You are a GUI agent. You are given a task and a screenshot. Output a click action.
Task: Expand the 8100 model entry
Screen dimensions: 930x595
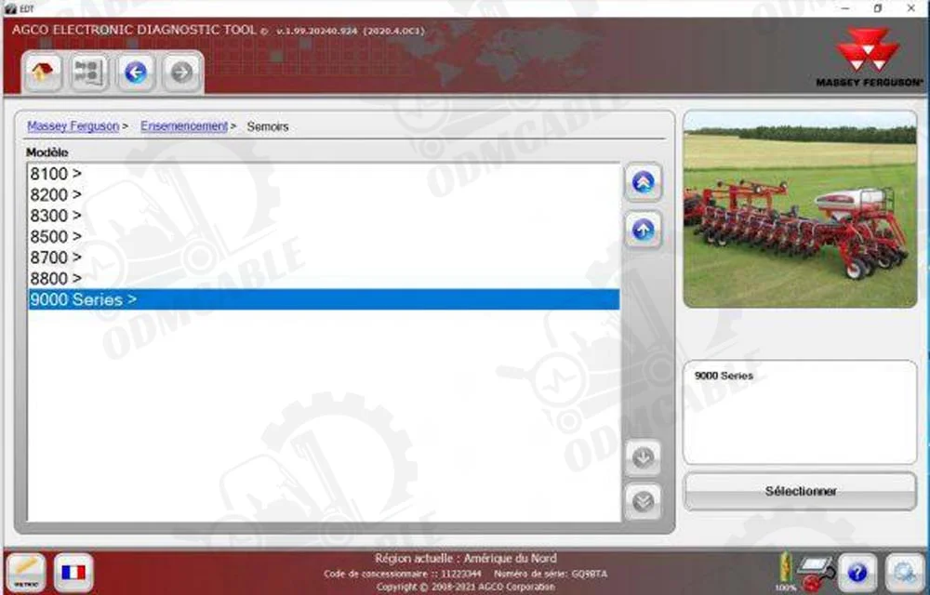(x=56, y=173)
